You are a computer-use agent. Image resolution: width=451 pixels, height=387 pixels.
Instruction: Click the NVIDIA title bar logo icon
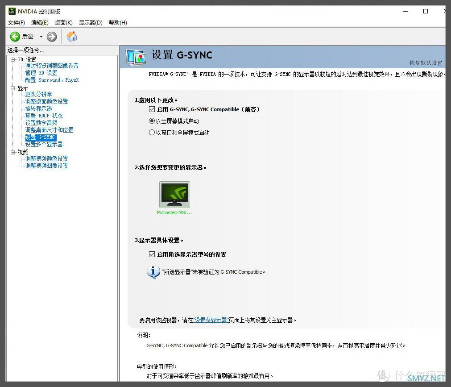pyautogui.click(x=12, y=11)
